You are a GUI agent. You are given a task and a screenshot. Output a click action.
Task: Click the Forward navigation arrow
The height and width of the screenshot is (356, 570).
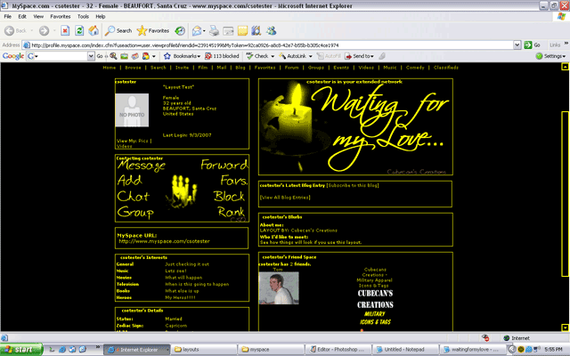(44, 31)
